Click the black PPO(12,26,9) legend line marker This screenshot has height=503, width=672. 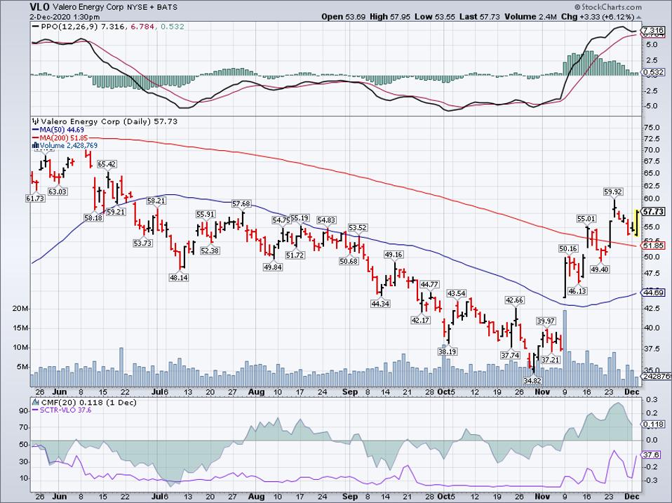(x=36, y=27)
